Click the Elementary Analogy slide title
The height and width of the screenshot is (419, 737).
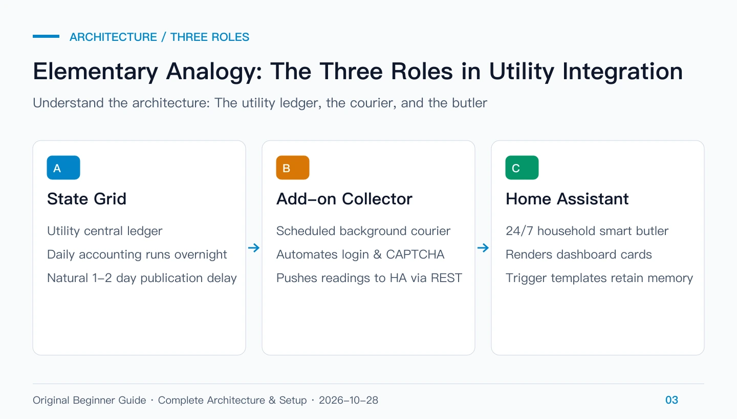[358, 72]
